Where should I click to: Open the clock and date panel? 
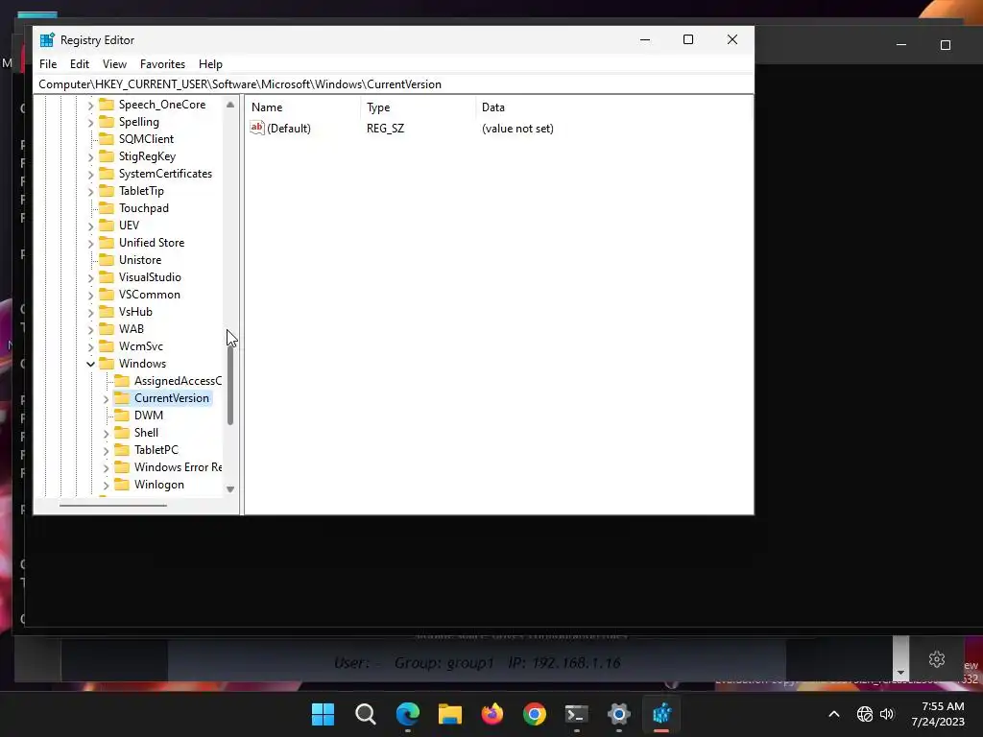938,714
